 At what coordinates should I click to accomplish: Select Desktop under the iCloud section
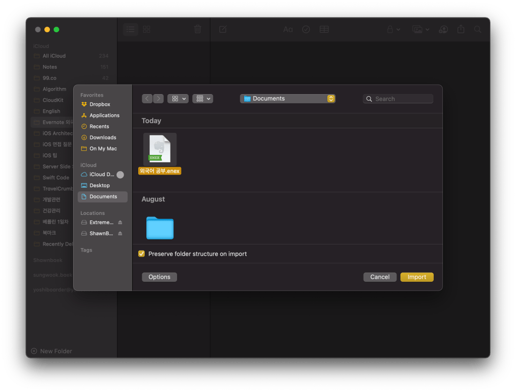(x=99, y=185)
